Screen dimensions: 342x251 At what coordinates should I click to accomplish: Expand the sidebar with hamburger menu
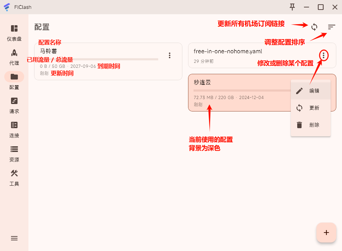14,238
